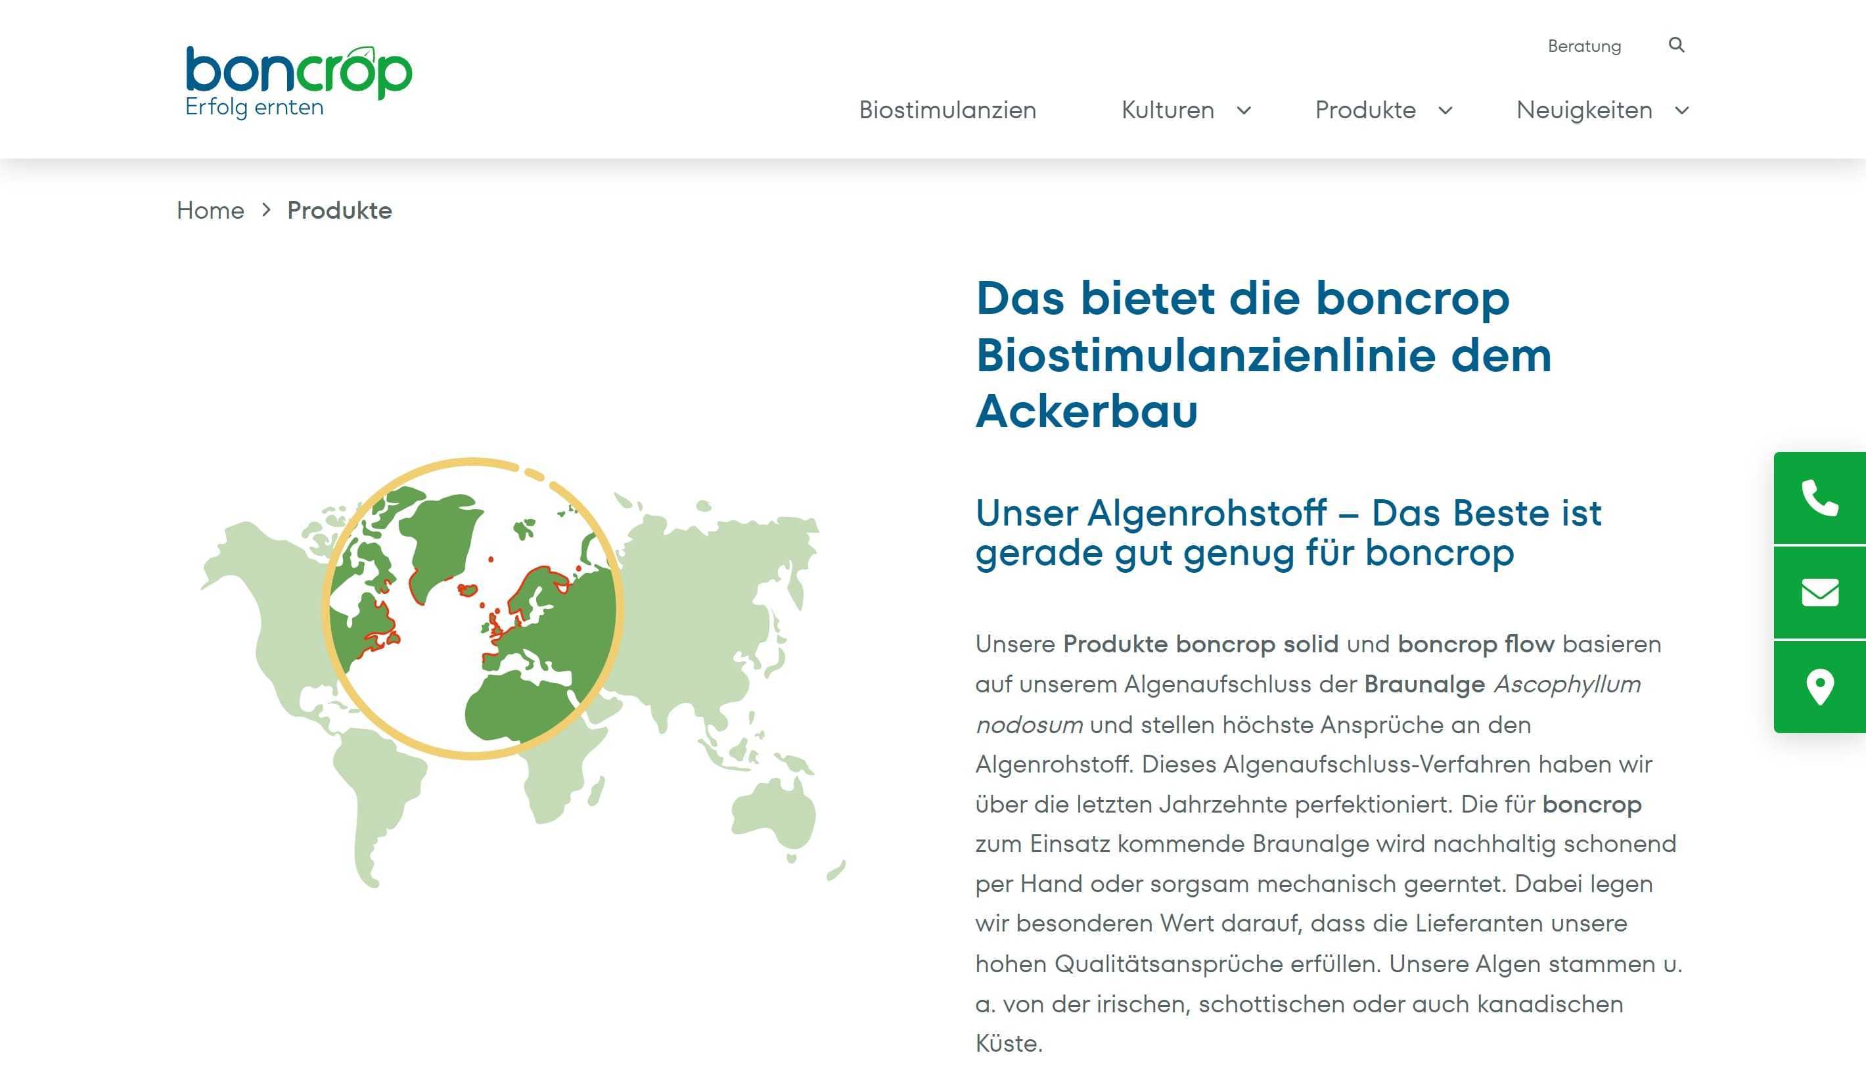Image resolution: width=1866 pixels, height=1076 pixels.
Task: Expand the Kulturen dropdown chevron
Action: click(x=1244, y=111)
